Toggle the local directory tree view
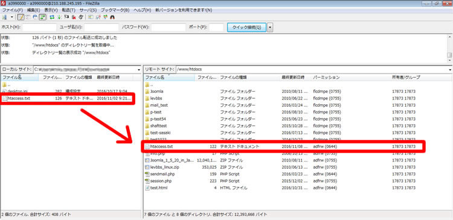The width and height of the screenshot is (453, 220). (28, 17)
